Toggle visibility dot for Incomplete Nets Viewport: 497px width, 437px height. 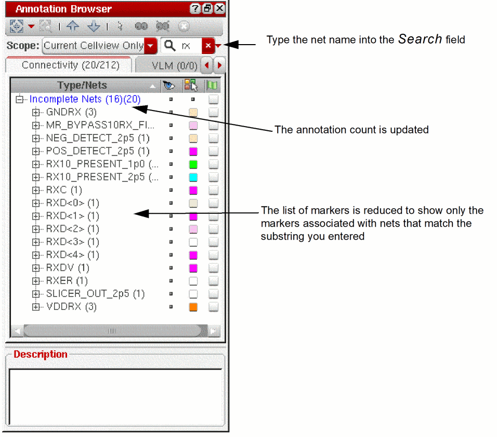[x=171, y=99]
